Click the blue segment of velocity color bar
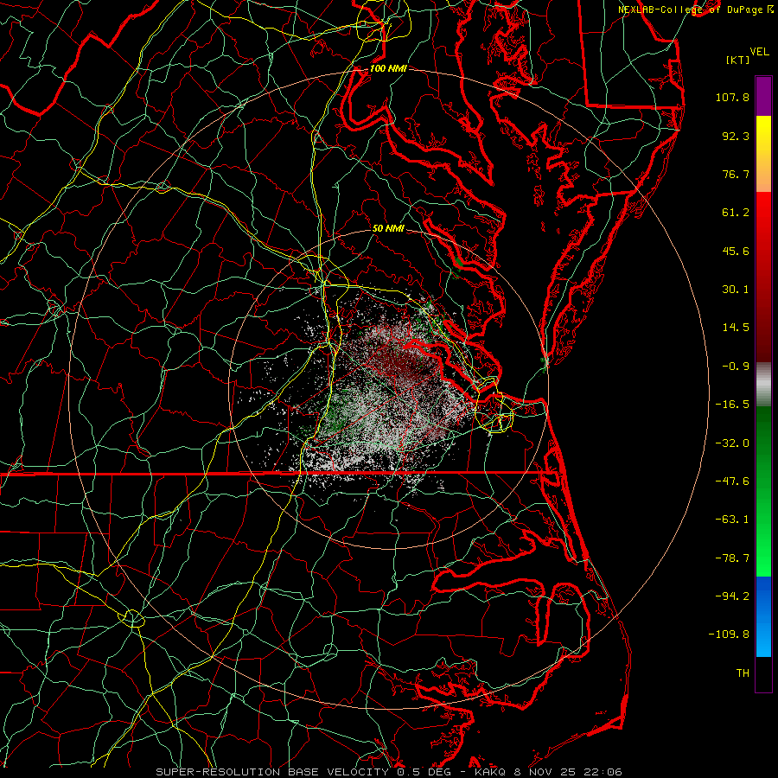Viewport: 778px width, 778px height. 763,616
